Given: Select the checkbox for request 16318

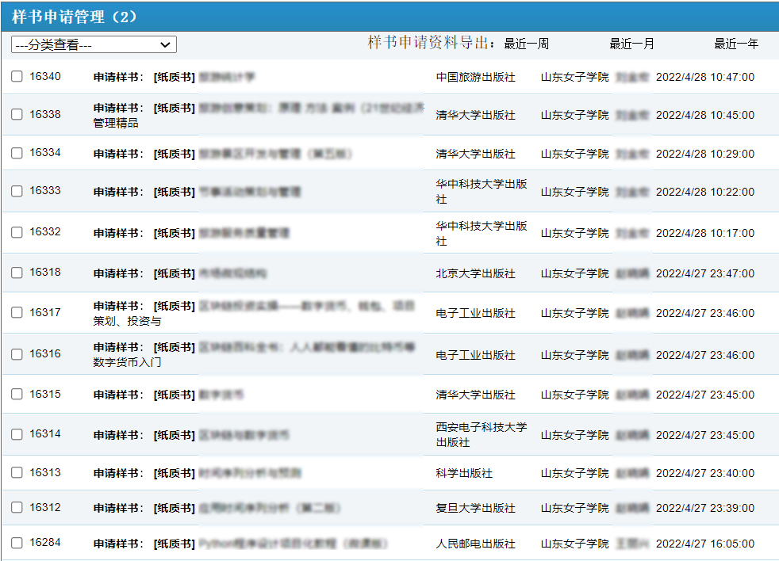Looking at the screenshot, I should (x=17, y=273).
